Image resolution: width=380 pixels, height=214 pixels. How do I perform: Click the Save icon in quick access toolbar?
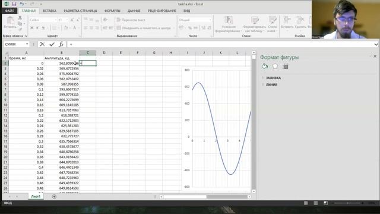coord(14,4)
